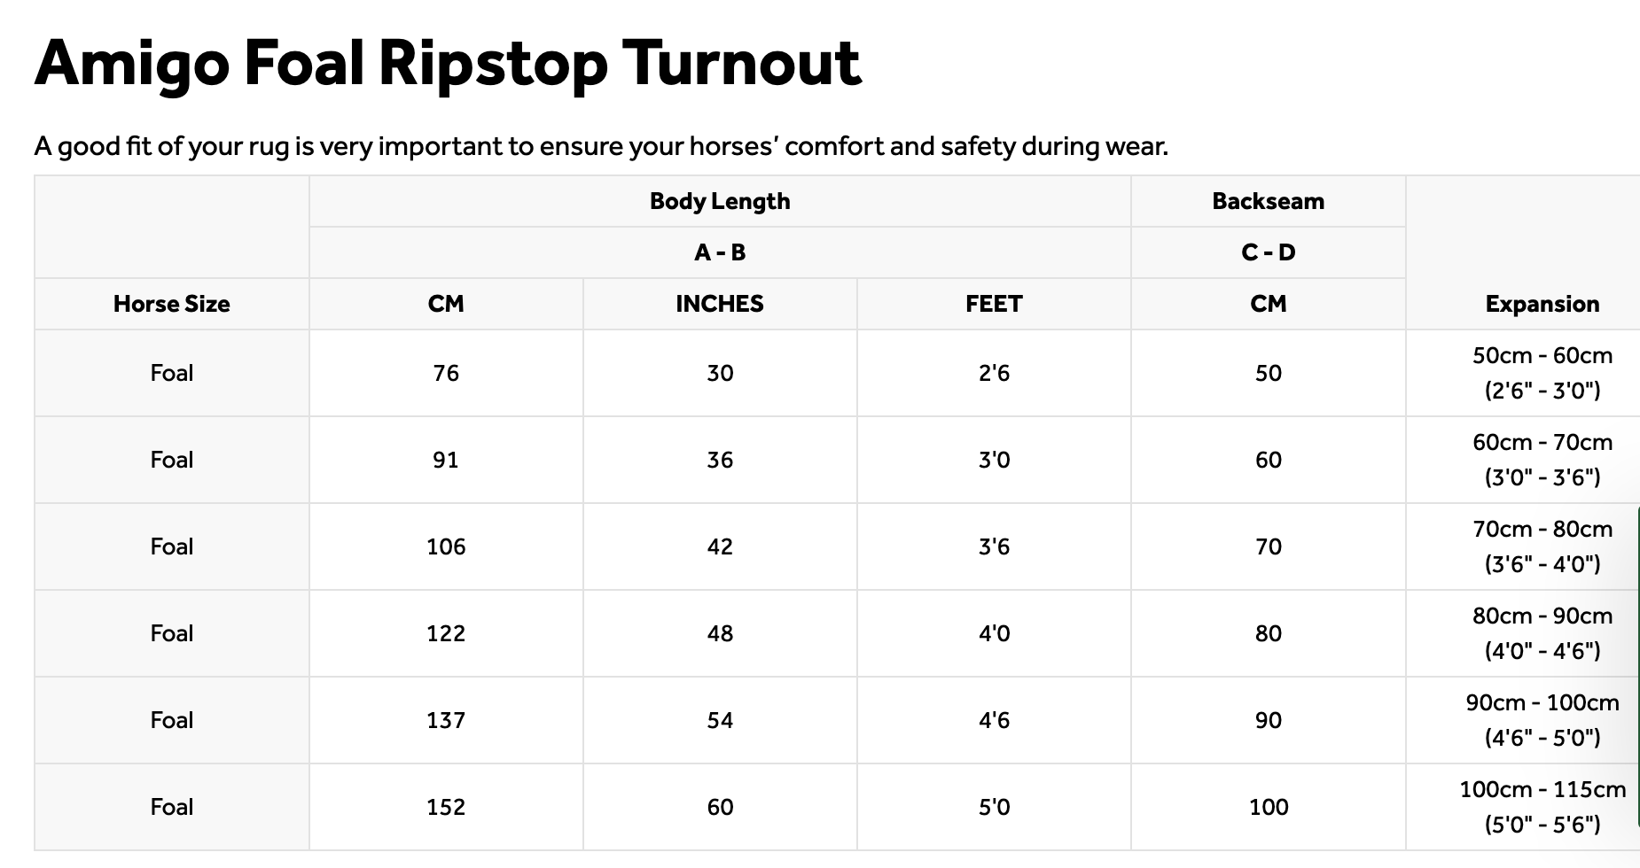Click the INCHES column header
The image size is (1640, 868).
pyautogui.click(x=719, y=304)
